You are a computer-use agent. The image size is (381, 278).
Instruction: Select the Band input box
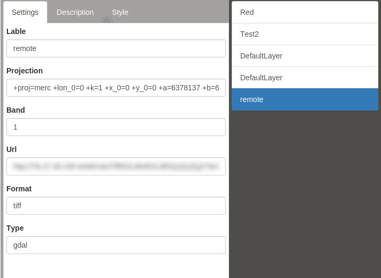click(116, 127)
